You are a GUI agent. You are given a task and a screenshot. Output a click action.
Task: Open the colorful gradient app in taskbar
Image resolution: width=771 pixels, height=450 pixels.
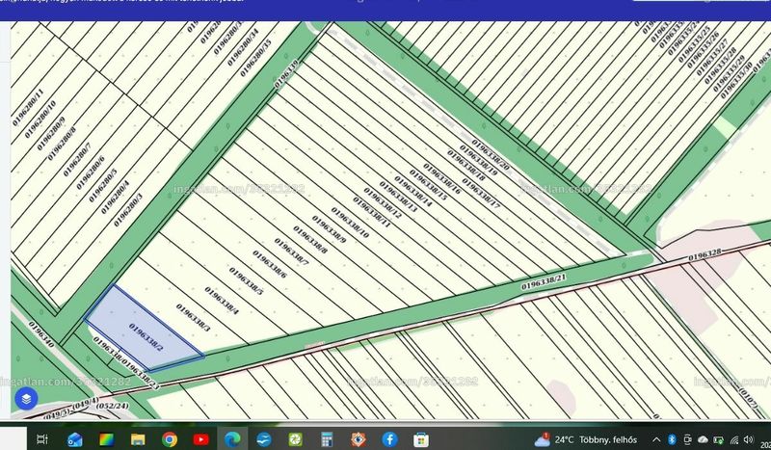point(106,439)
